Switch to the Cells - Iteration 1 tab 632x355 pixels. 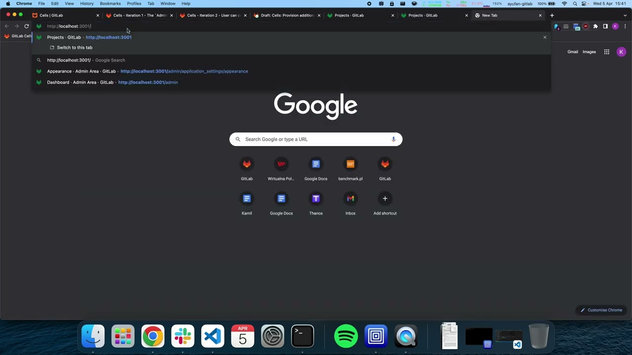pyautogui.click(x=139, y=15)
